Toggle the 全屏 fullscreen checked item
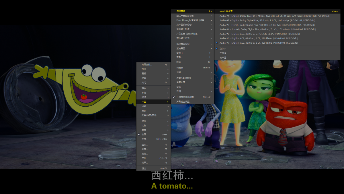 click(144, 135)
